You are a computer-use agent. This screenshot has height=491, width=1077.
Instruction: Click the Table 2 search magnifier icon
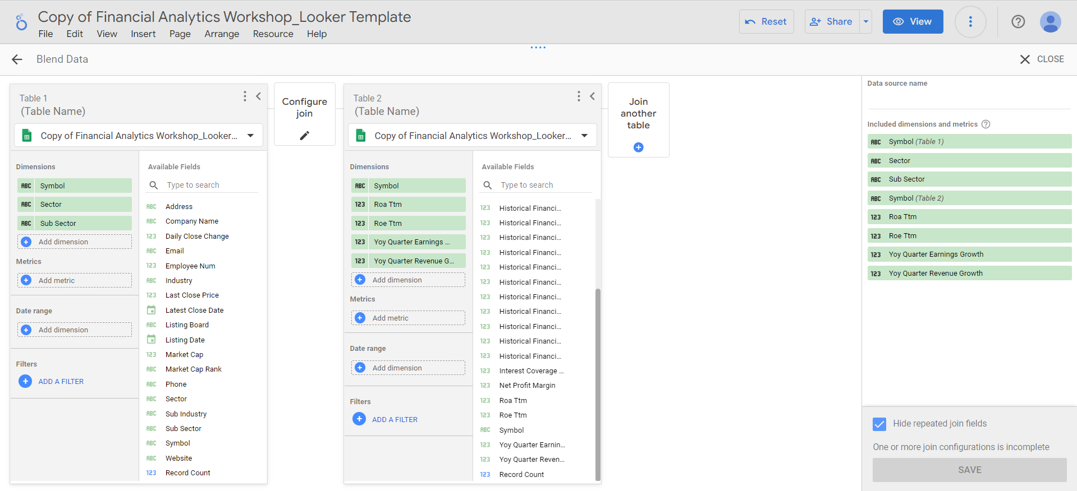click(x=487, y=185)
